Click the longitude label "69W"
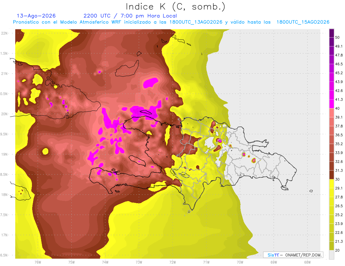Screen dimensions: 345x266 click(273, 262)
